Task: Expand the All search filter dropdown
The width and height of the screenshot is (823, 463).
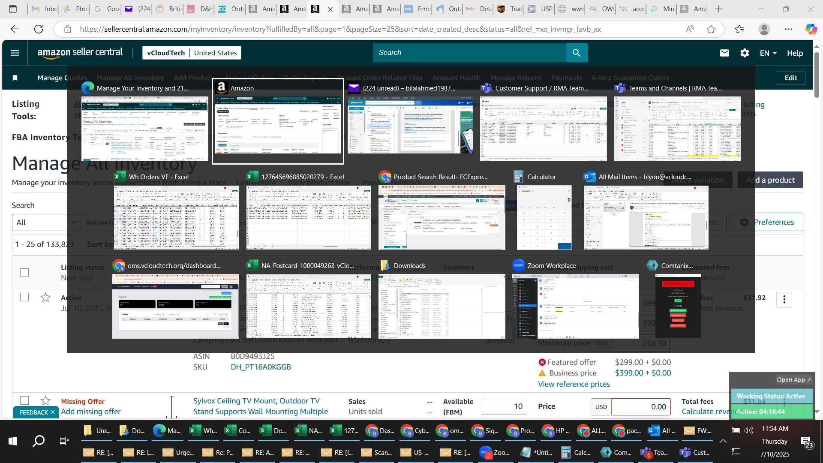Action: pos(45,222)
